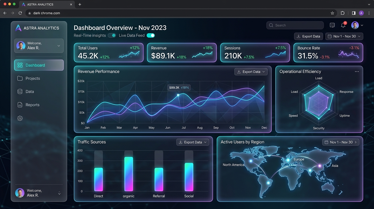The height and width of the screenshot is (209, 374).
Task: Open the browser side panel icon
Action: point(354,13)
